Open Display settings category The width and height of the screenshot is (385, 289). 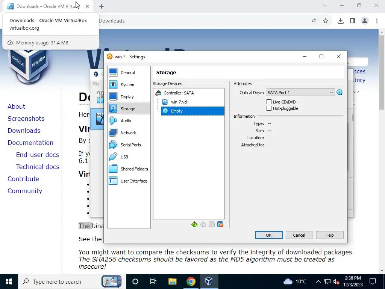pyautogui.click(x=129, y=97)
